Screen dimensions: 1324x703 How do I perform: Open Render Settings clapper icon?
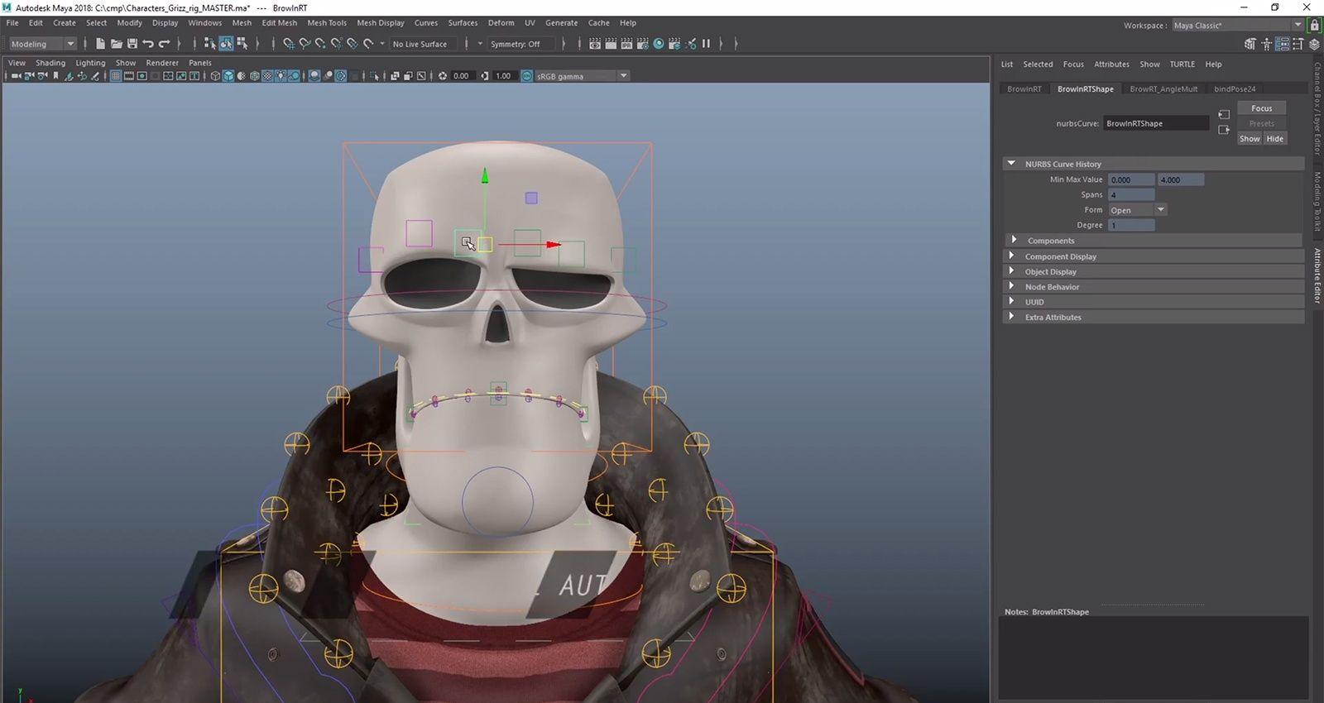click(x=642, y=44)
